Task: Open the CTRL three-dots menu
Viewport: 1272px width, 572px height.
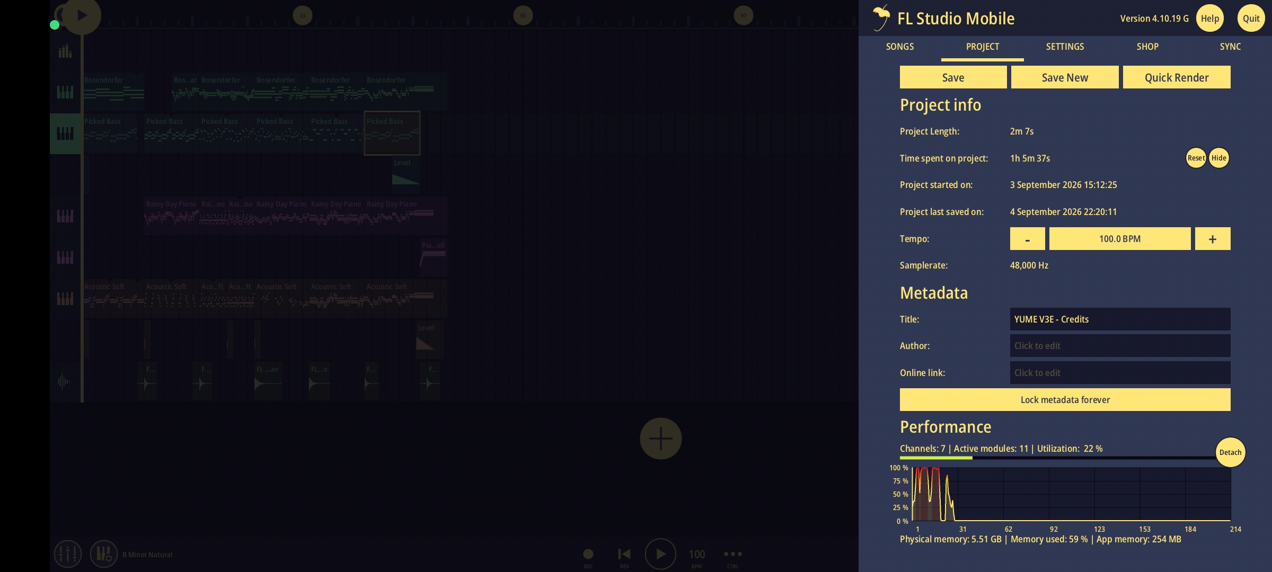Action: pyautogui.click(x=733, y=554)
